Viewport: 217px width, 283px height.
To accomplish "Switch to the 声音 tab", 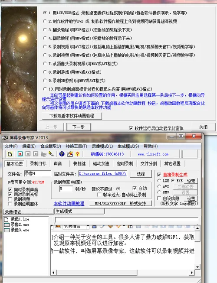I will (58, 163).
